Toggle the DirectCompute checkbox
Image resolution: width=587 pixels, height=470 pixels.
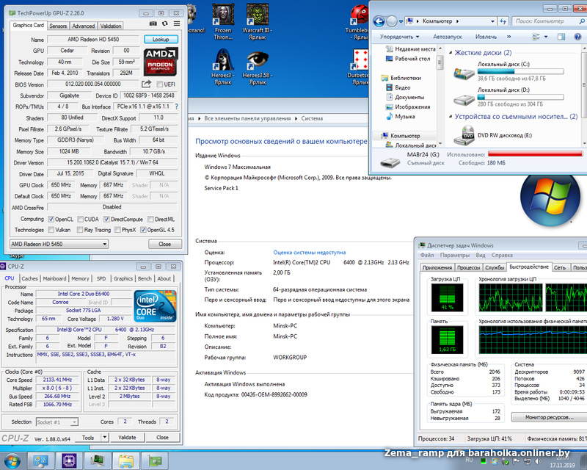[106, 220]
